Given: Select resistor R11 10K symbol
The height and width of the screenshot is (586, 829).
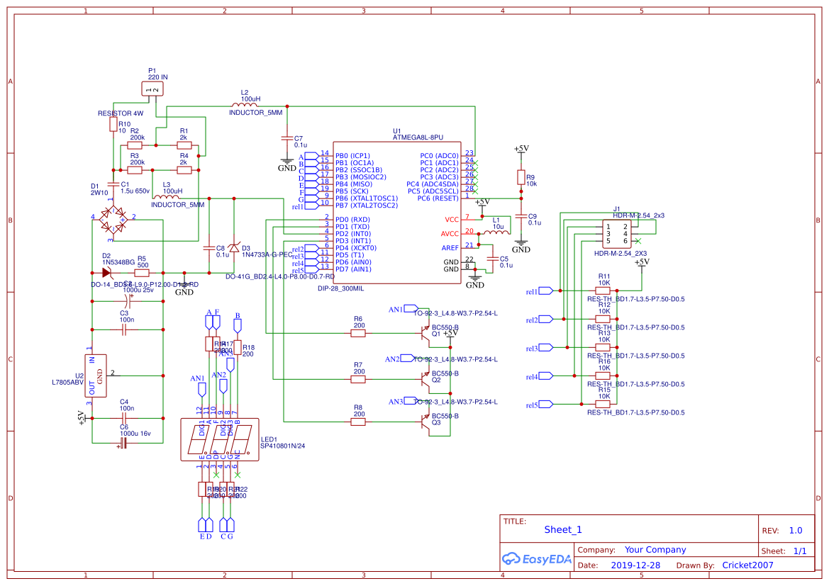Looking at the screenshot, I should 603,291.
